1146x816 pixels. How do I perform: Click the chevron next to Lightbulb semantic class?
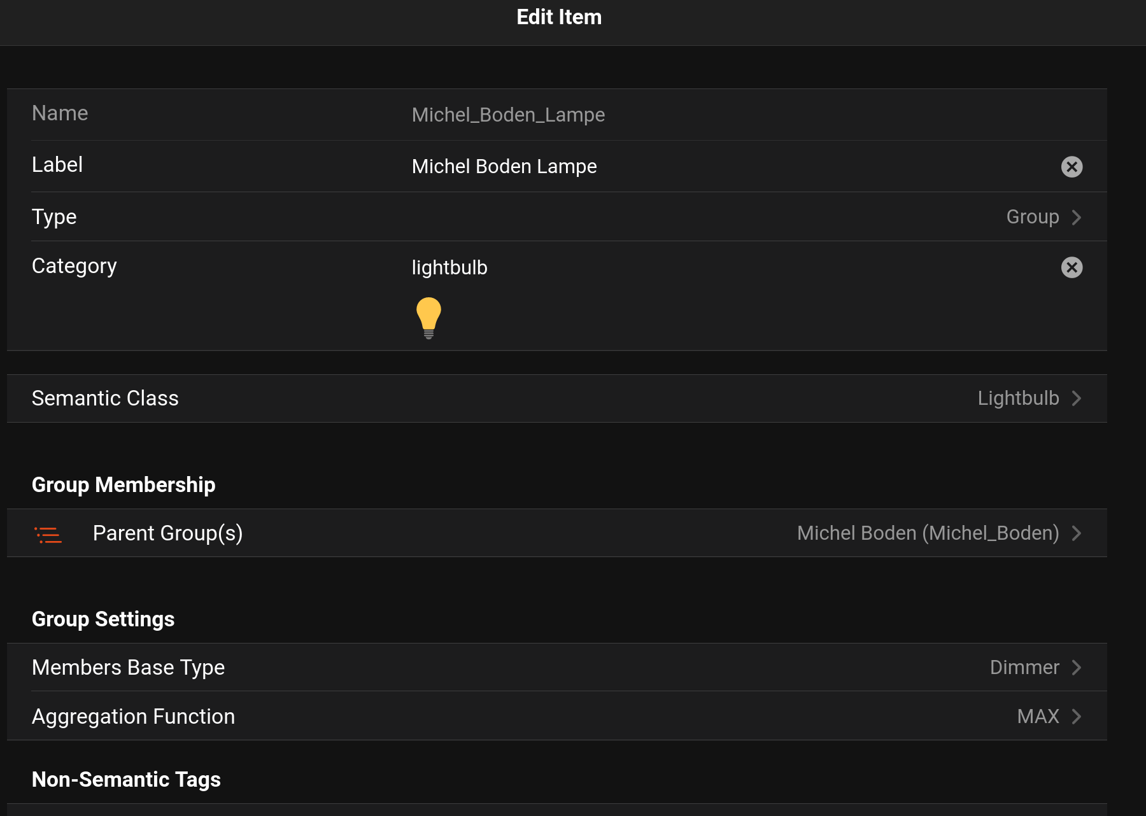(1077, 398)
